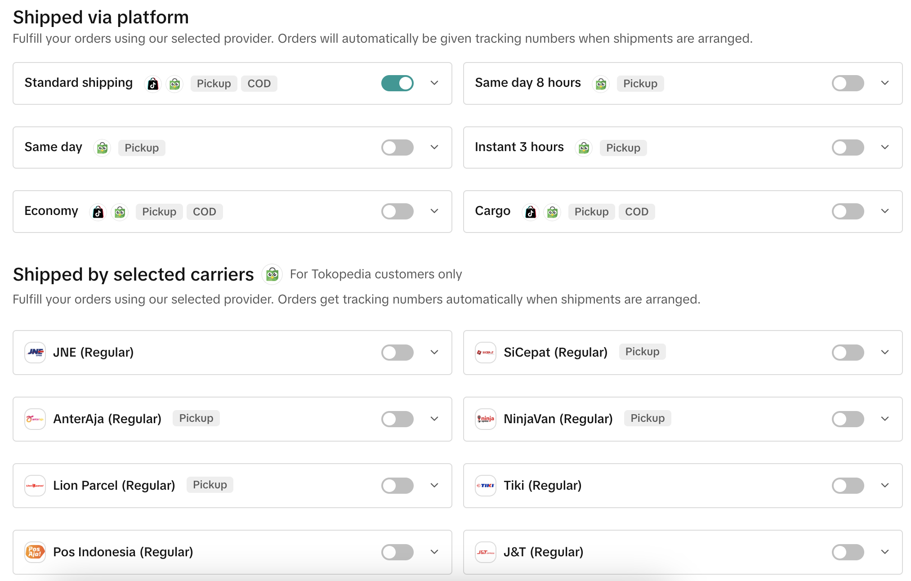The image size is (911, 581).
Task: Click the COD tag on Economy
Action: (x=204, y=212)
